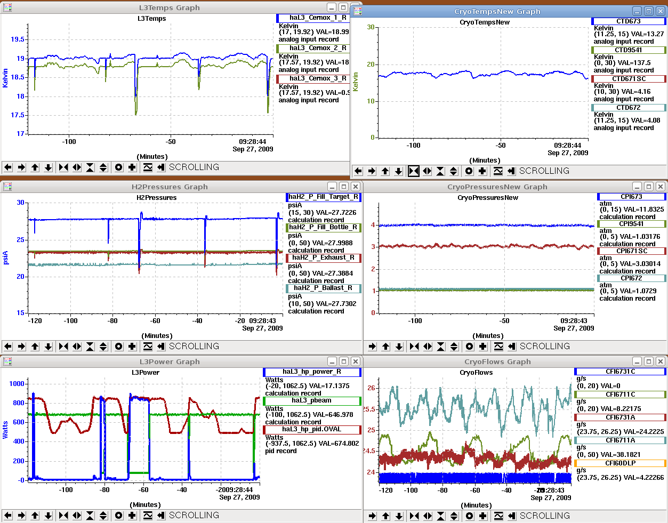Screen dimensions: 668x523
Task: Zoom out horizontally on the CryoPressuresNew graph
Action: (x=428, y=347)
